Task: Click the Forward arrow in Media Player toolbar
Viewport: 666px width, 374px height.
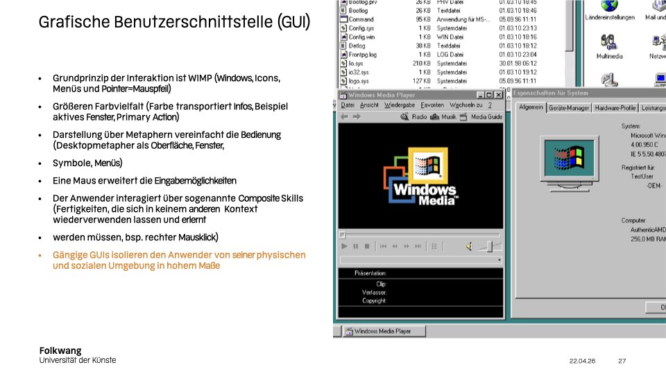Action: tap(357, 116)
